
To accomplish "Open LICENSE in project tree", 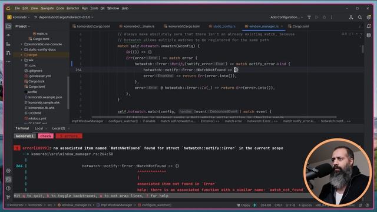I will coord(35,113).
